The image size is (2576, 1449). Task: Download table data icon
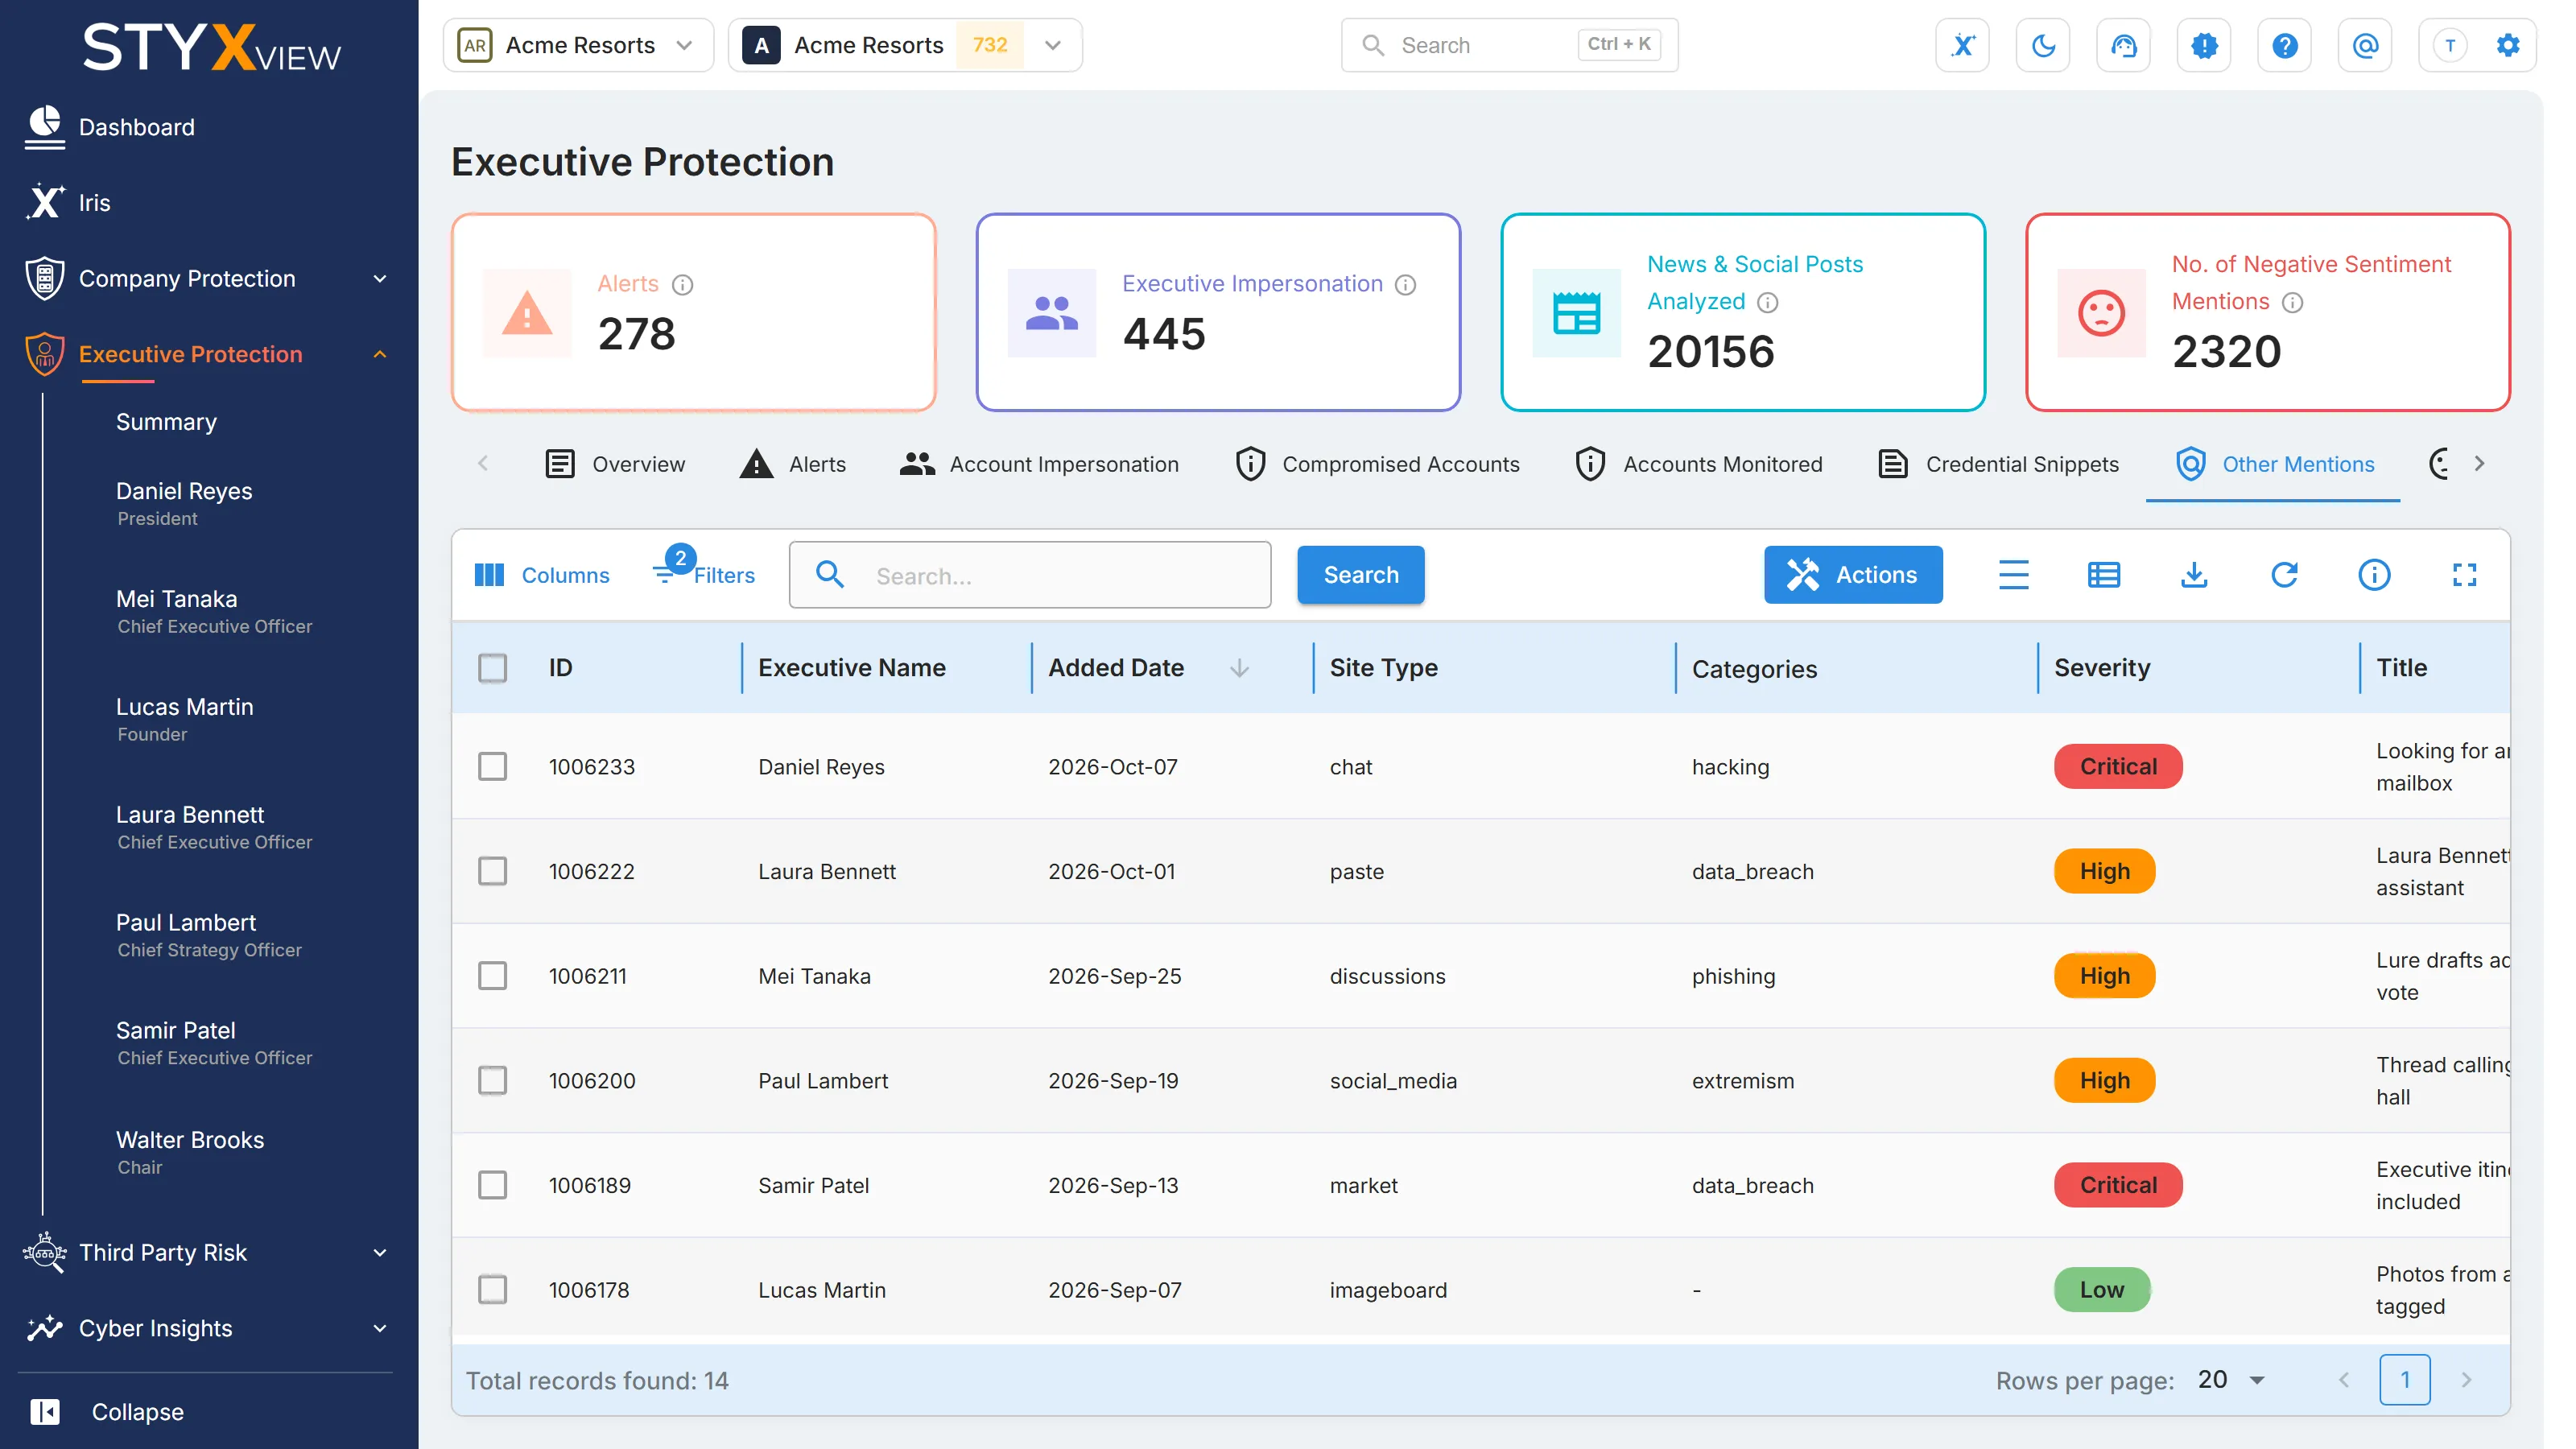click(x=2194, y=575)
